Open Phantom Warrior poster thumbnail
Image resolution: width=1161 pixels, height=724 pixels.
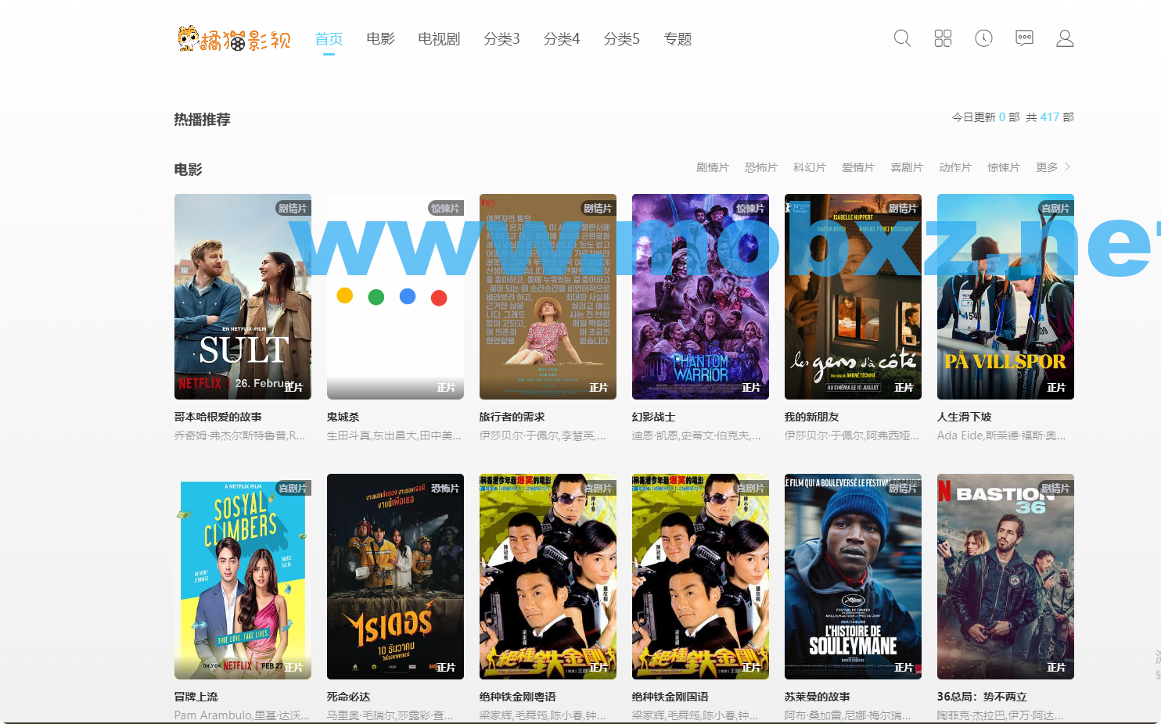[700, 296]
